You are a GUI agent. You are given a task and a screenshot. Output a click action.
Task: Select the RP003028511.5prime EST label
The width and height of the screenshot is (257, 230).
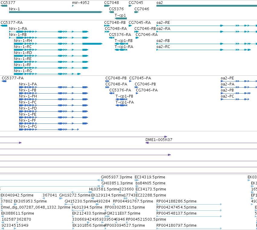[x=125, y=207]
